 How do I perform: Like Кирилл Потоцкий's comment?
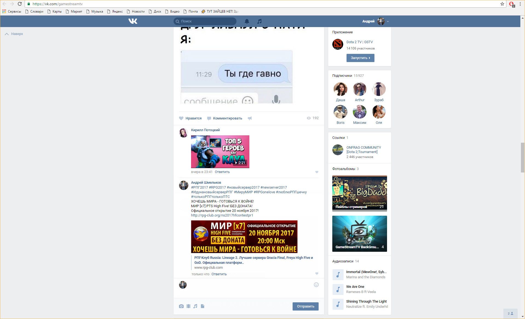click(x=317, y=172)
